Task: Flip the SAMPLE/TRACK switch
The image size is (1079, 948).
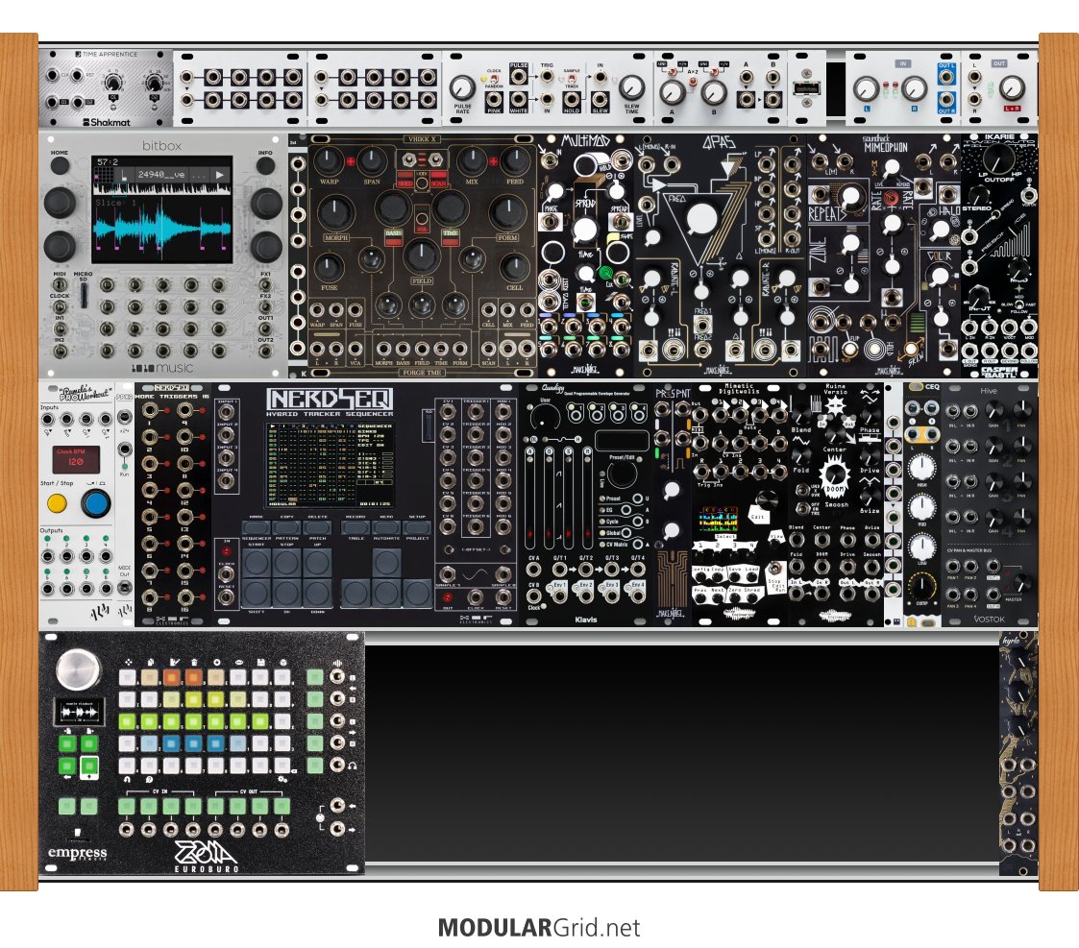Action: [572, 80]
